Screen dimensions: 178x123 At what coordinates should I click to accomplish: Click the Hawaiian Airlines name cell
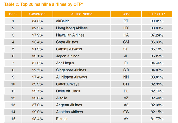click(x=82, y=35)
